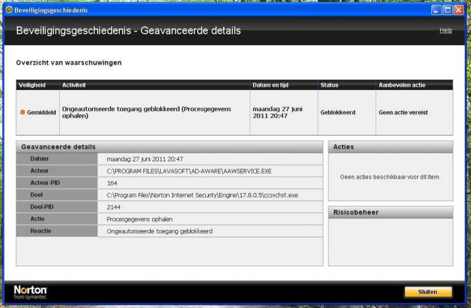The image size is (471, 308).
Task: Click the Activiteit column header
Action: tap(155, 85)
